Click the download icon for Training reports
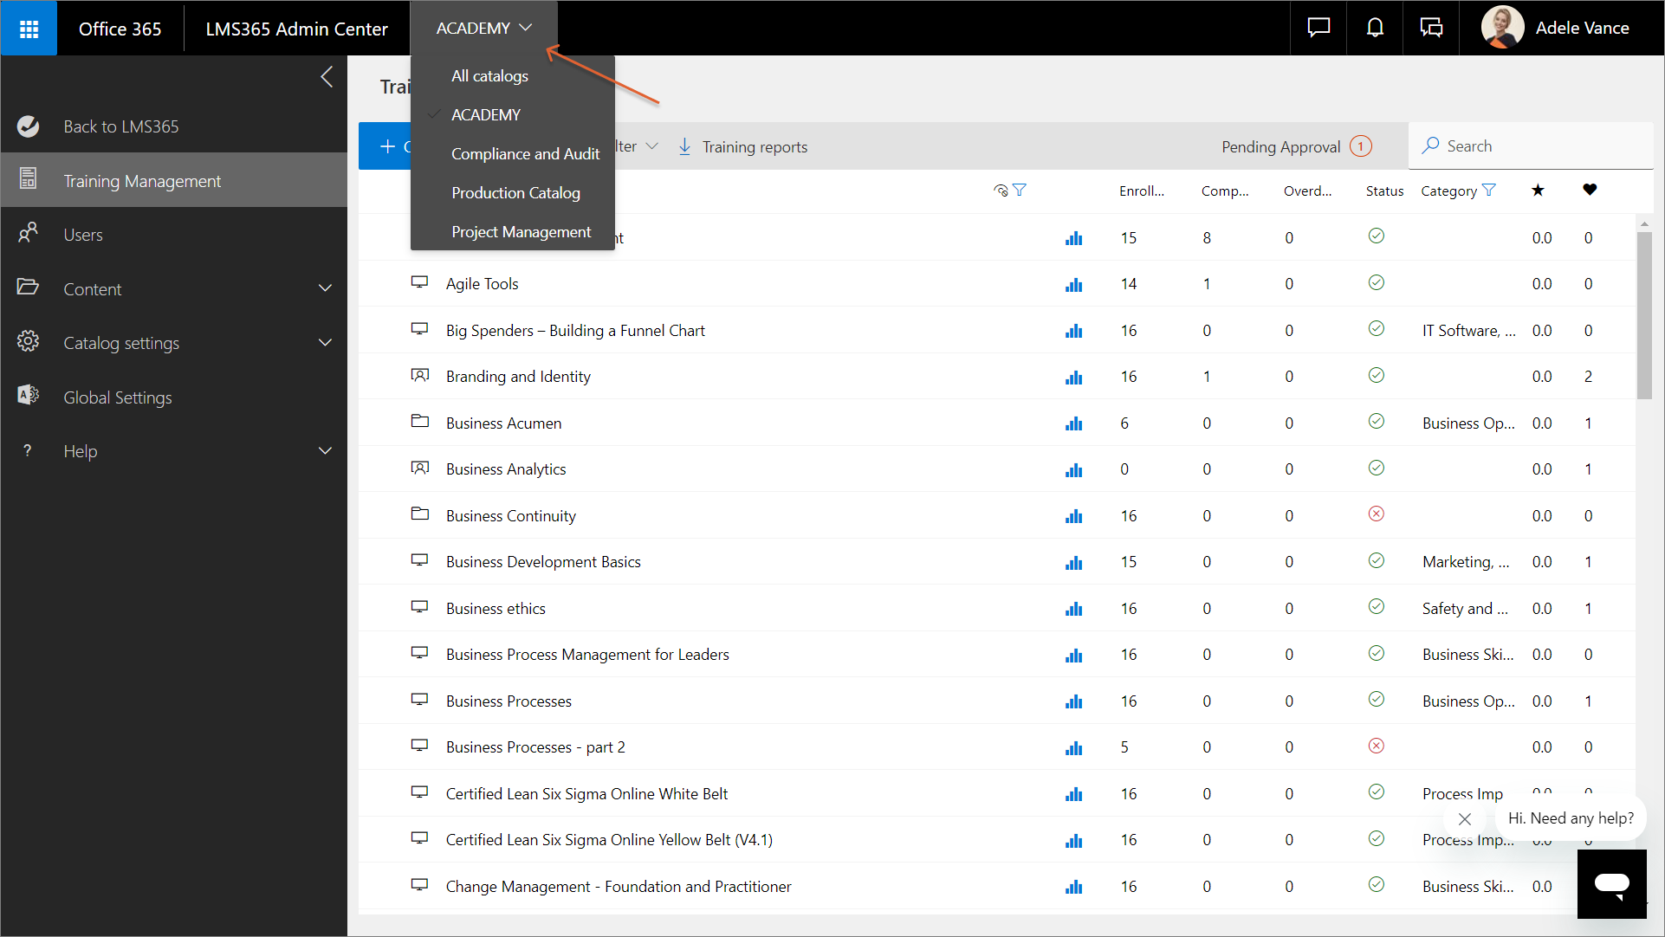This screenshot has width=1665, height=937. 684,146
